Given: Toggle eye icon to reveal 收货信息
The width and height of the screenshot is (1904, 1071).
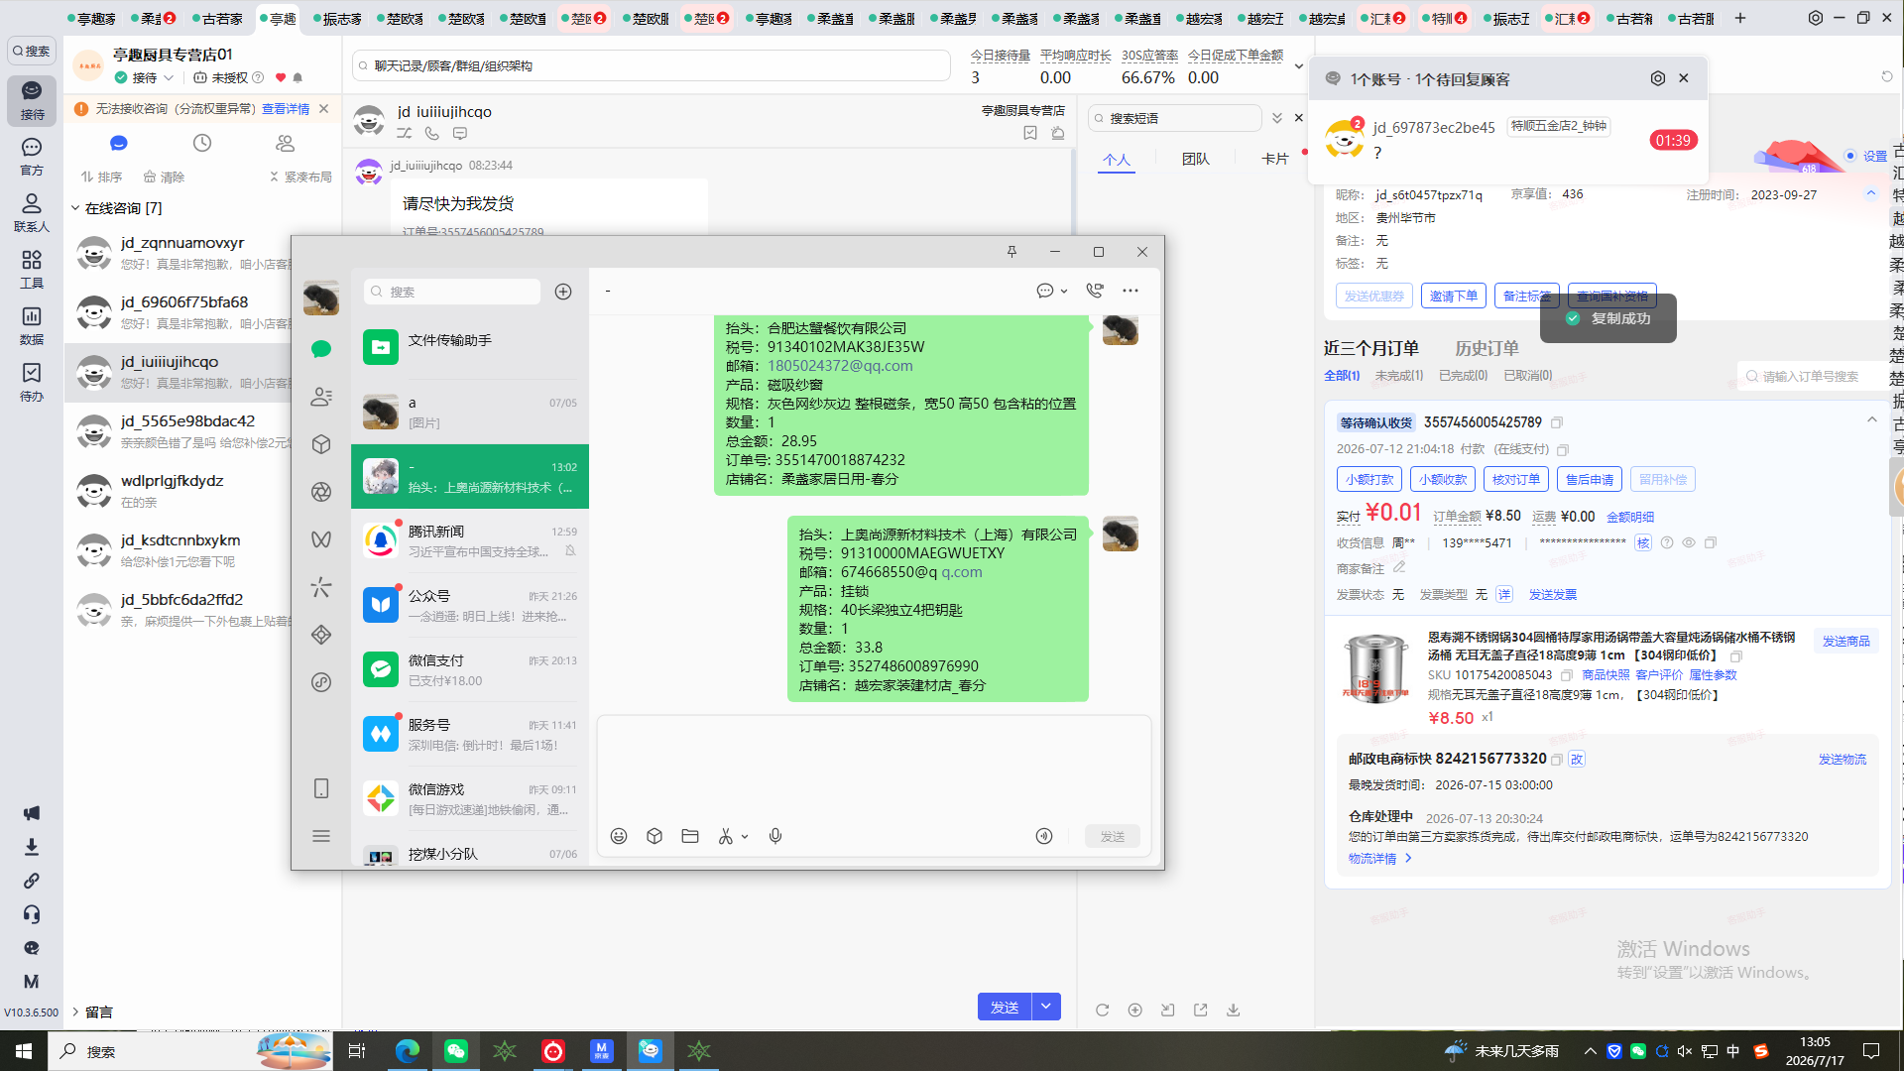Looking at the screenshot, I should click(1689, 542).
